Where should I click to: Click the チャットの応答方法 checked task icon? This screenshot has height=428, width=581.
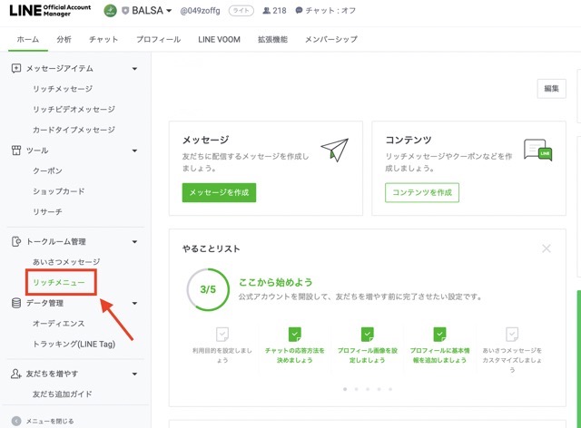[294, 334]
